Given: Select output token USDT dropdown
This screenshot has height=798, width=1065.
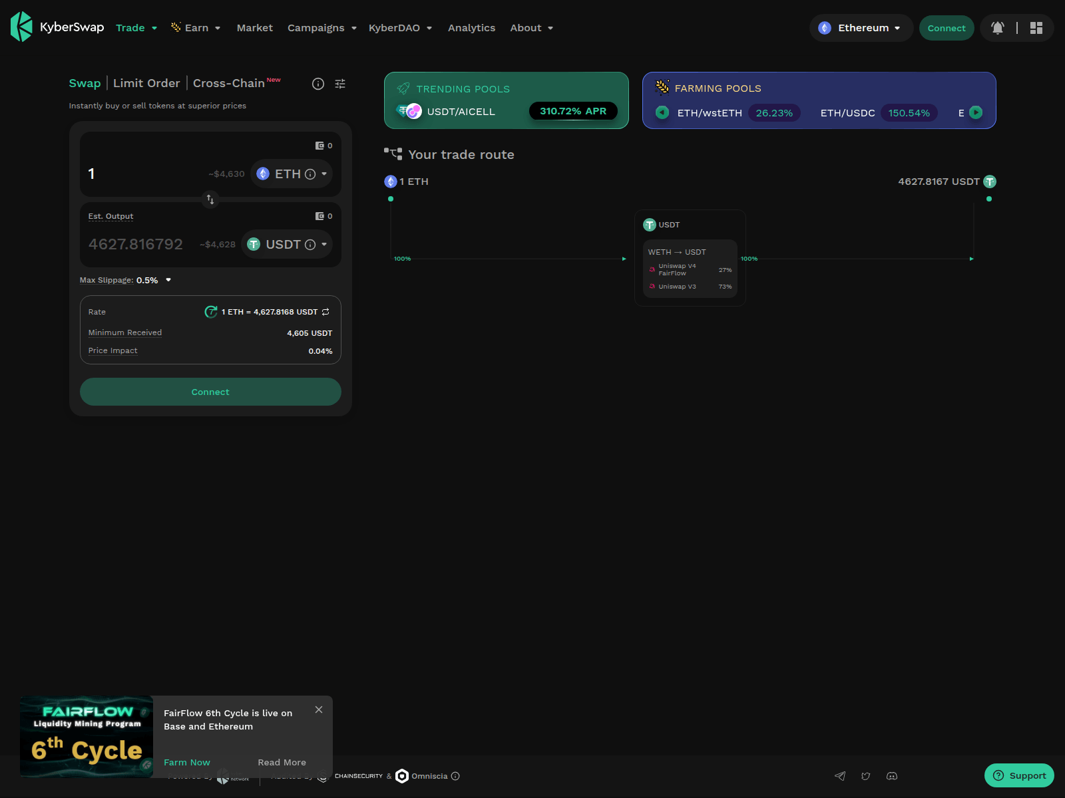Looking at the screenshot, I should click(x=287, y=244).
